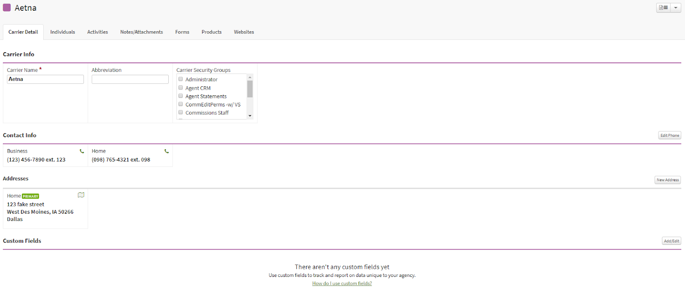Viewport: 685px width, 288px height.
Task: Click security groups scroll up arrow
Action: point(250,77)
